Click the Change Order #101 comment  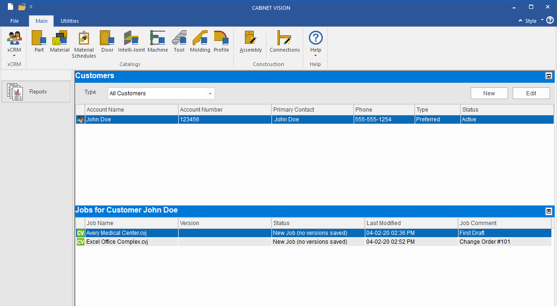[504, 242]
